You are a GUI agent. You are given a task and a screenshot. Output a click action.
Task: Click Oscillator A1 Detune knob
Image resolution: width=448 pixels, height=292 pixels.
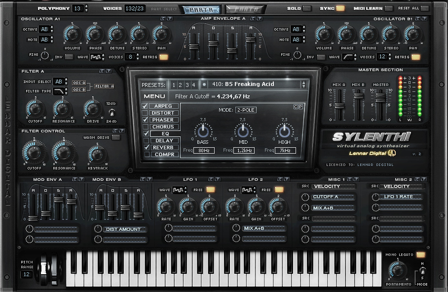pyautogui.click(x=117, y=34)
